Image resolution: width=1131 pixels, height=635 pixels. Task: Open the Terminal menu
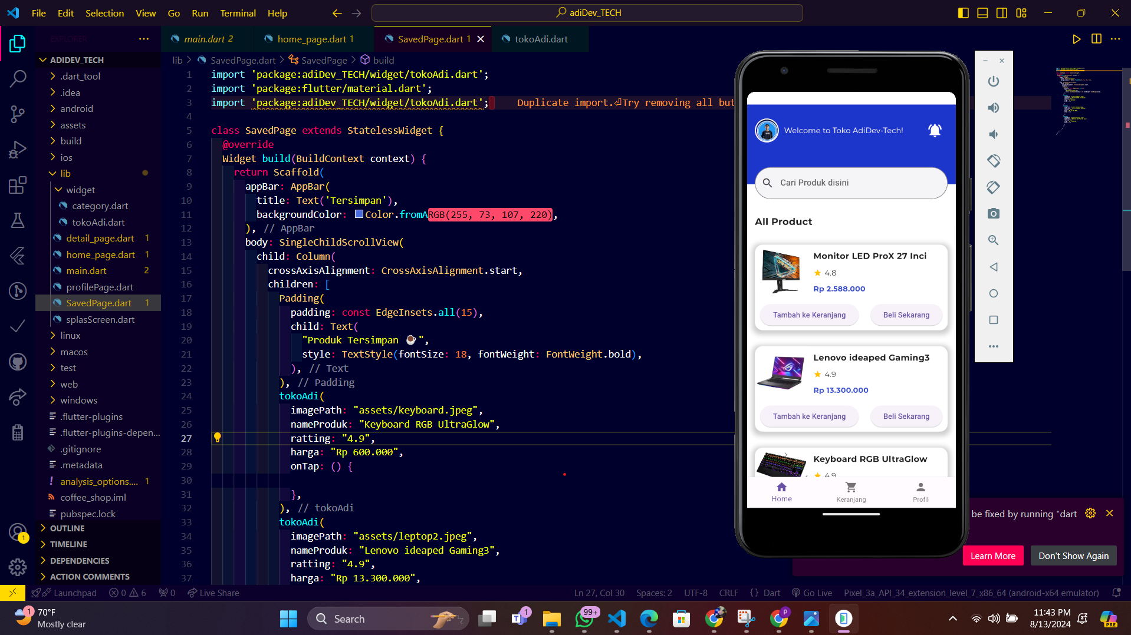238,13
